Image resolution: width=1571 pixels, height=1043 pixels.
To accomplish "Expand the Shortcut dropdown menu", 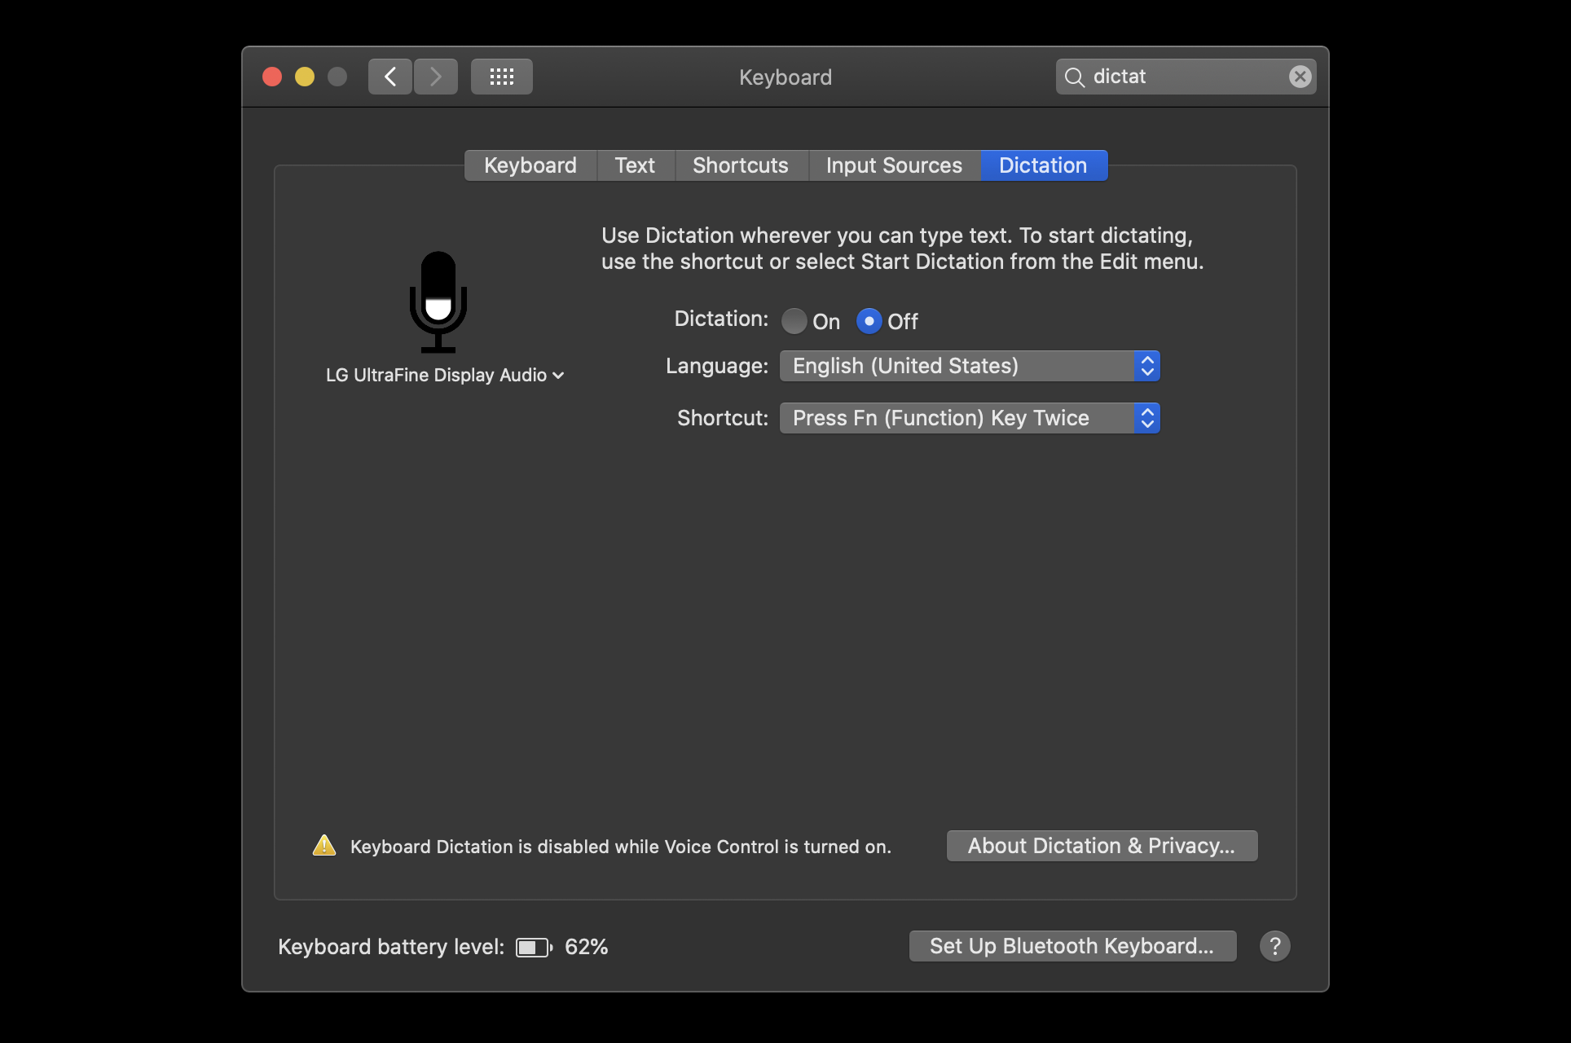I will 969,418.
